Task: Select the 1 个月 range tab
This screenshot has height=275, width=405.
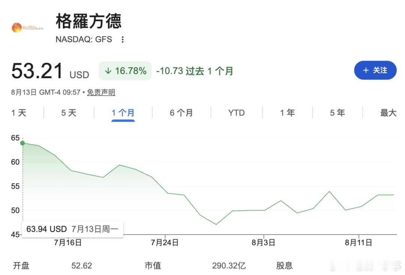Action: click(x=123, y=113)
